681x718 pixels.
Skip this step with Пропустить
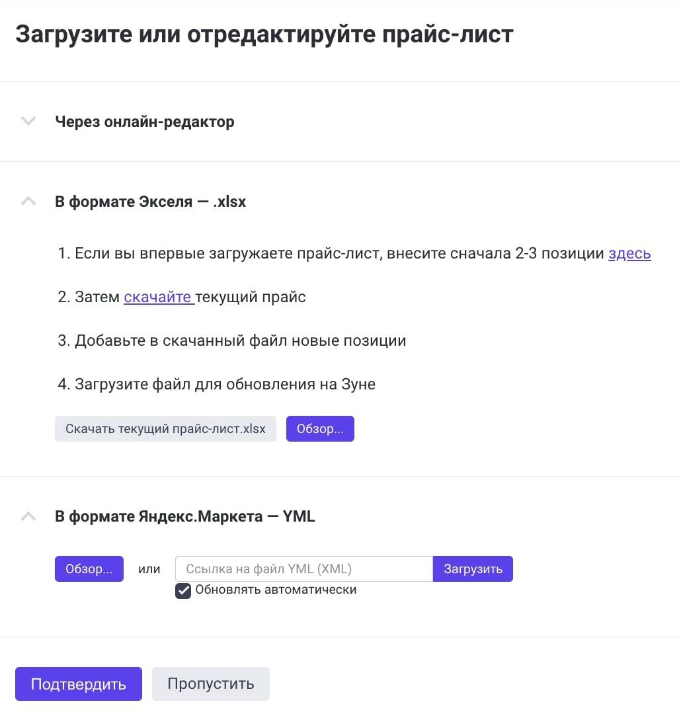(x=211, y=684)
